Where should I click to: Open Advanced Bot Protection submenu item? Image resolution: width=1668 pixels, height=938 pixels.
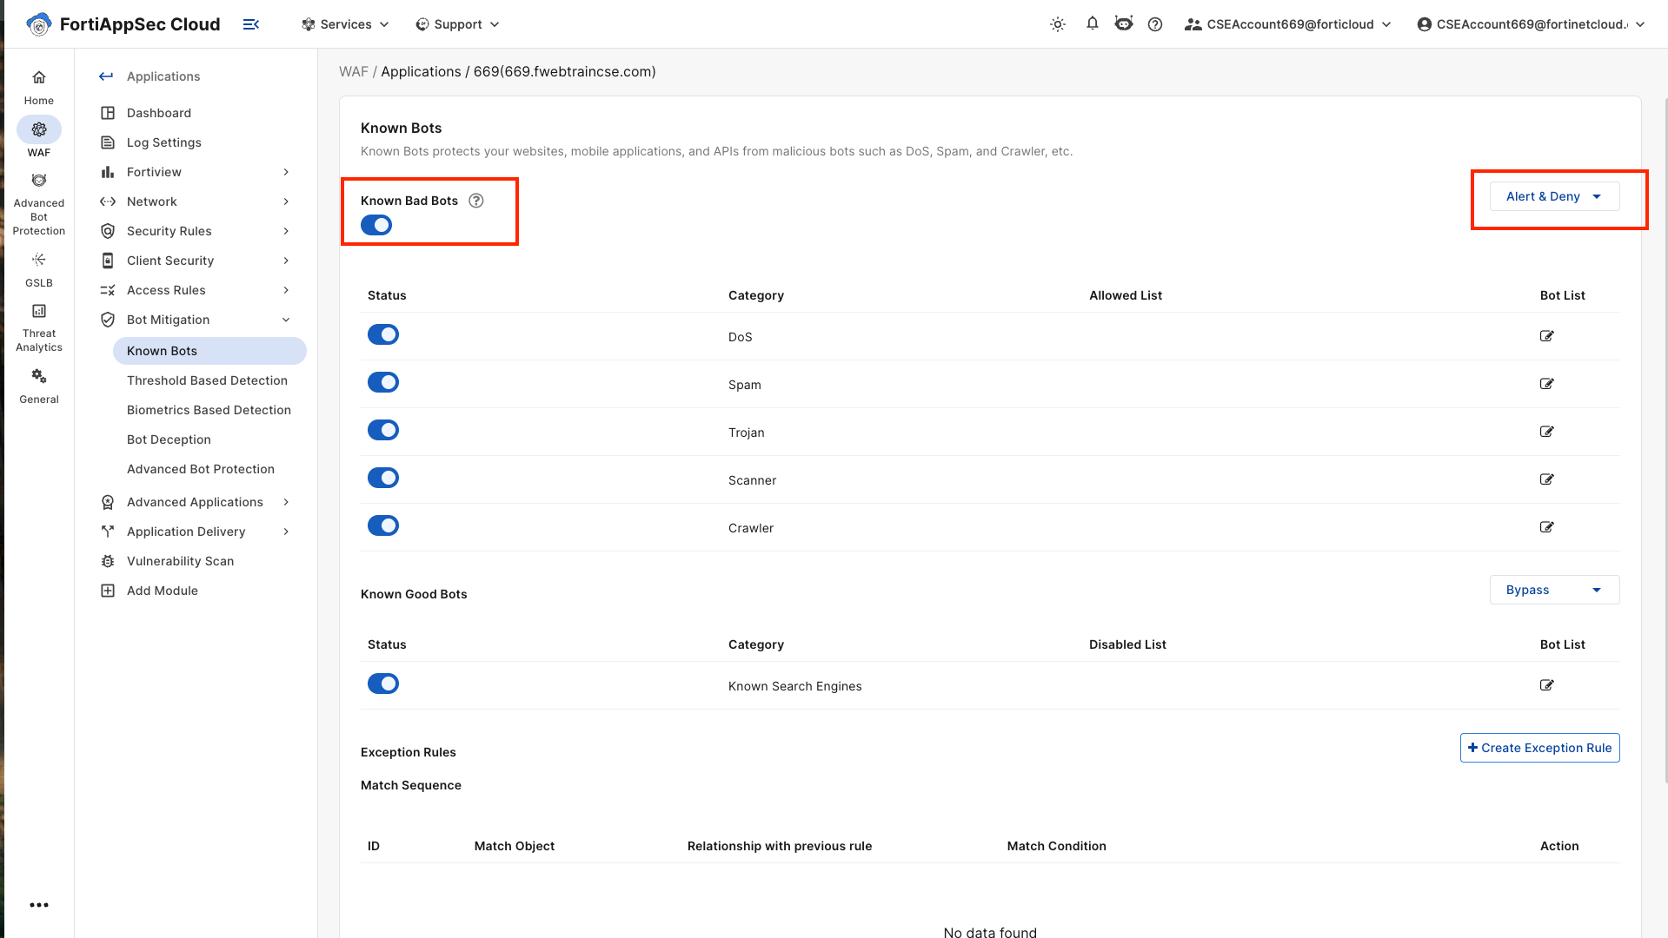201,469
